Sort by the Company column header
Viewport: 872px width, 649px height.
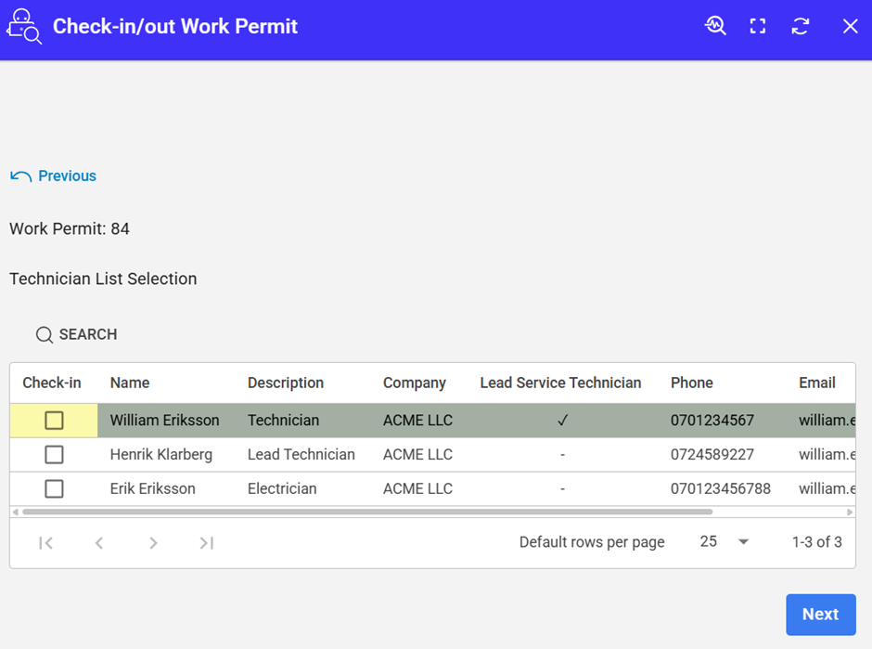coord(414,383)
